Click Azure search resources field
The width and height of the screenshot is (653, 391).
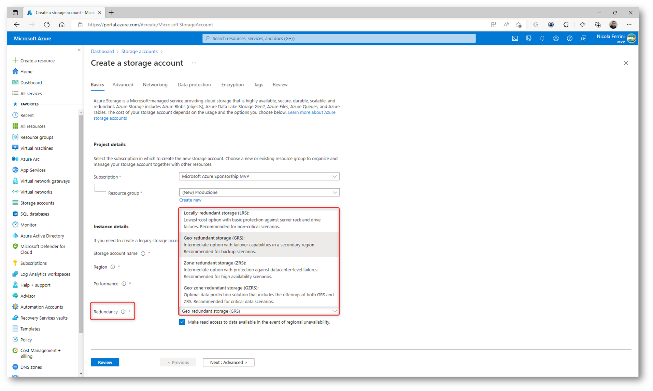tap(339, 38)
